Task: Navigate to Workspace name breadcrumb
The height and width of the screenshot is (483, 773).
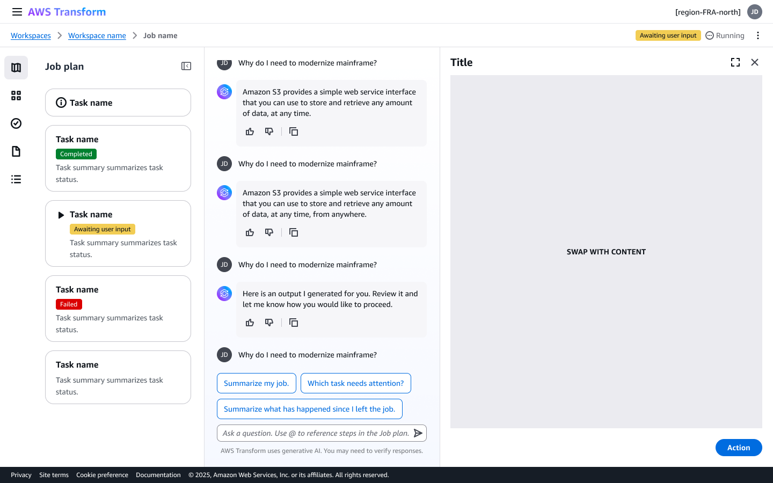Action: 97,35
